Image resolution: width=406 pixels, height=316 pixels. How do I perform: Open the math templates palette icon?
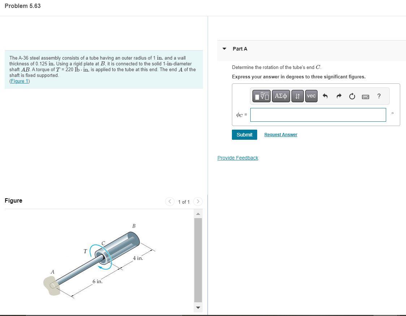261,96
